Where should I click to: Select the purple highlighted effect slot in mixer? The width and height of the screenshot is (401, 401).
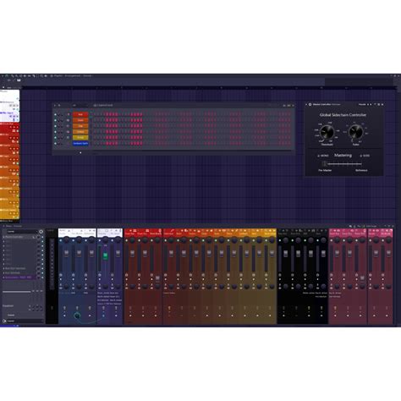click(19, 277)
